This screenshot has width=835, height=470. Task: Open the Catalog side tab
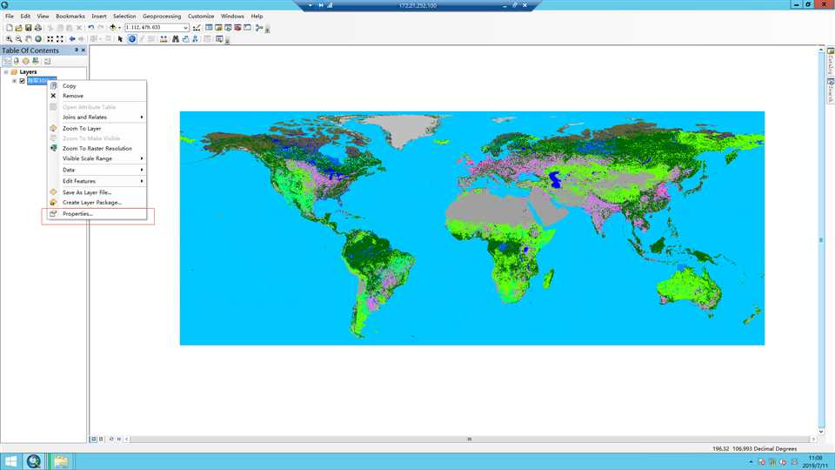click(831, 62)
